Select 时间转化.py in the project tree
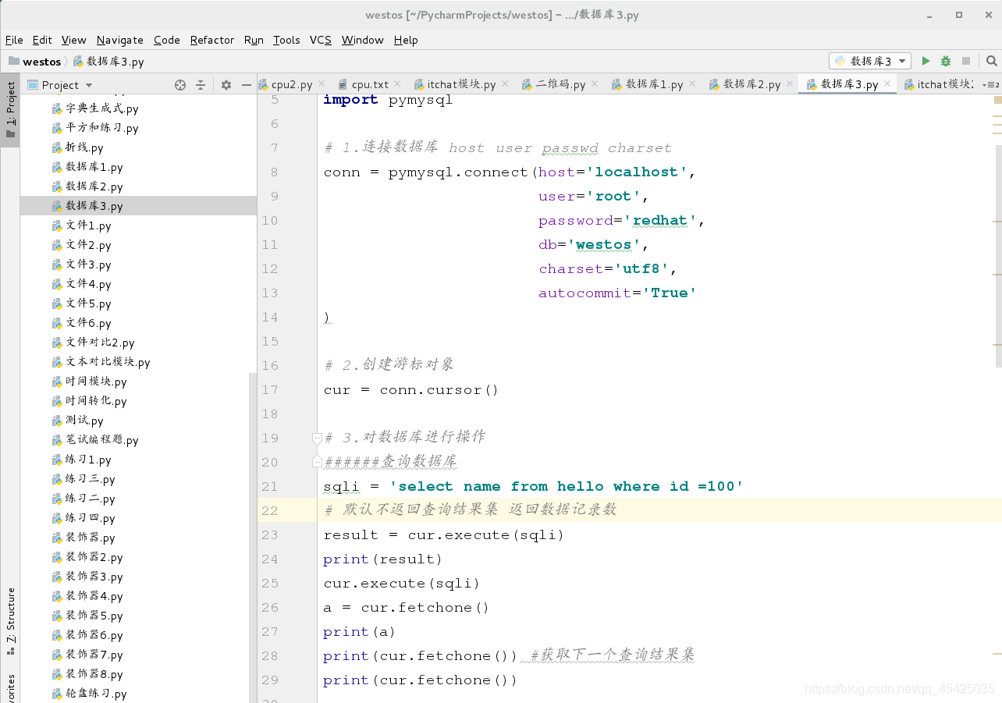The height and width of the screenshot is (703, 1002). tap(89, 401)
